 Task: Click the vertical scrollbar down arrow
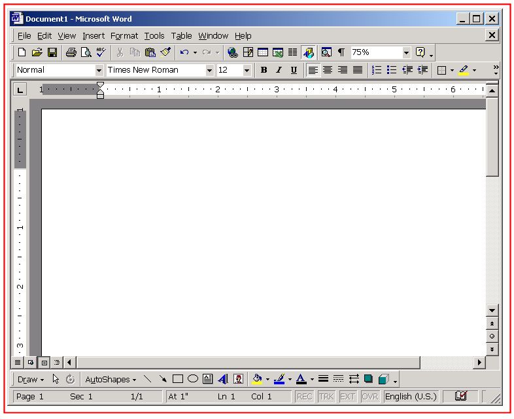click(492, 310)
